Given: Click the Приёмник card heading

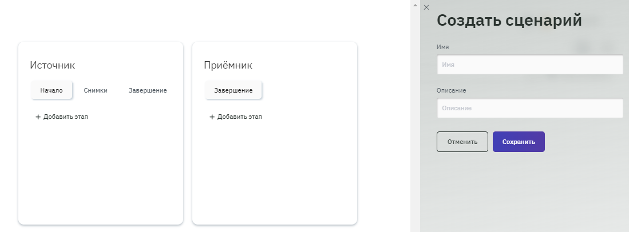Looking at the screenshot, I should coord(228,65).
